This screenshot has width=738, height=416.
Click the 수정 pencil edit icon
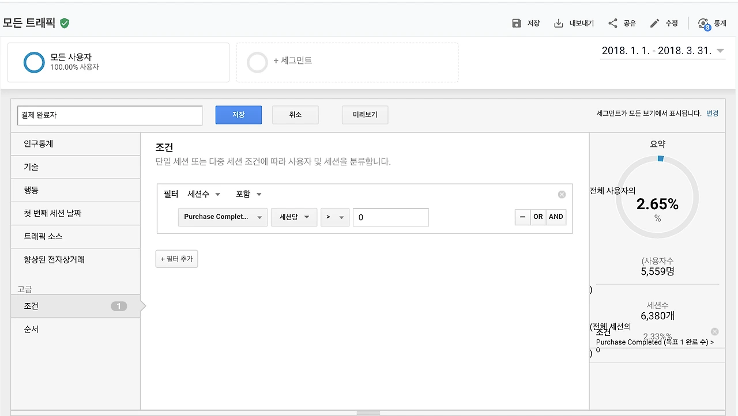pos(654,23)
